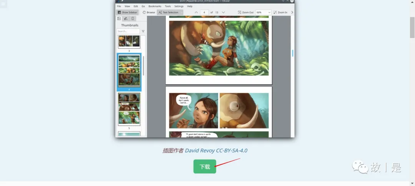Click the Okular window close button
Viewport: 415px width, 186px height.
pyautogui.click(x=292, y=1)
